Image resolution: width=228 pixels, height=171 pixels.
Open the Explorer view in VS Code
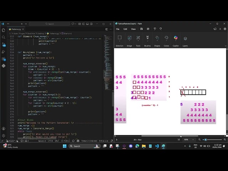tap(4, 30)
